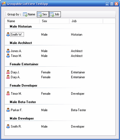Select the pink avatar icon next to Dary A.

point(8,77)
